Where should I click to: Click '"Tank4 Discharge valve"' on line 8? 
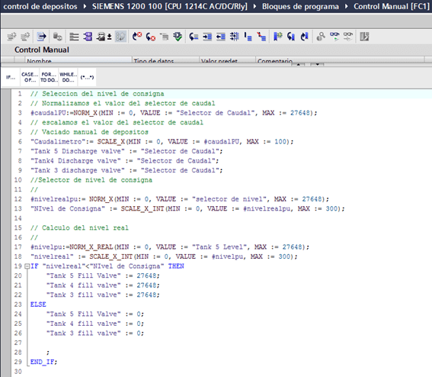[x=75, y=161]
